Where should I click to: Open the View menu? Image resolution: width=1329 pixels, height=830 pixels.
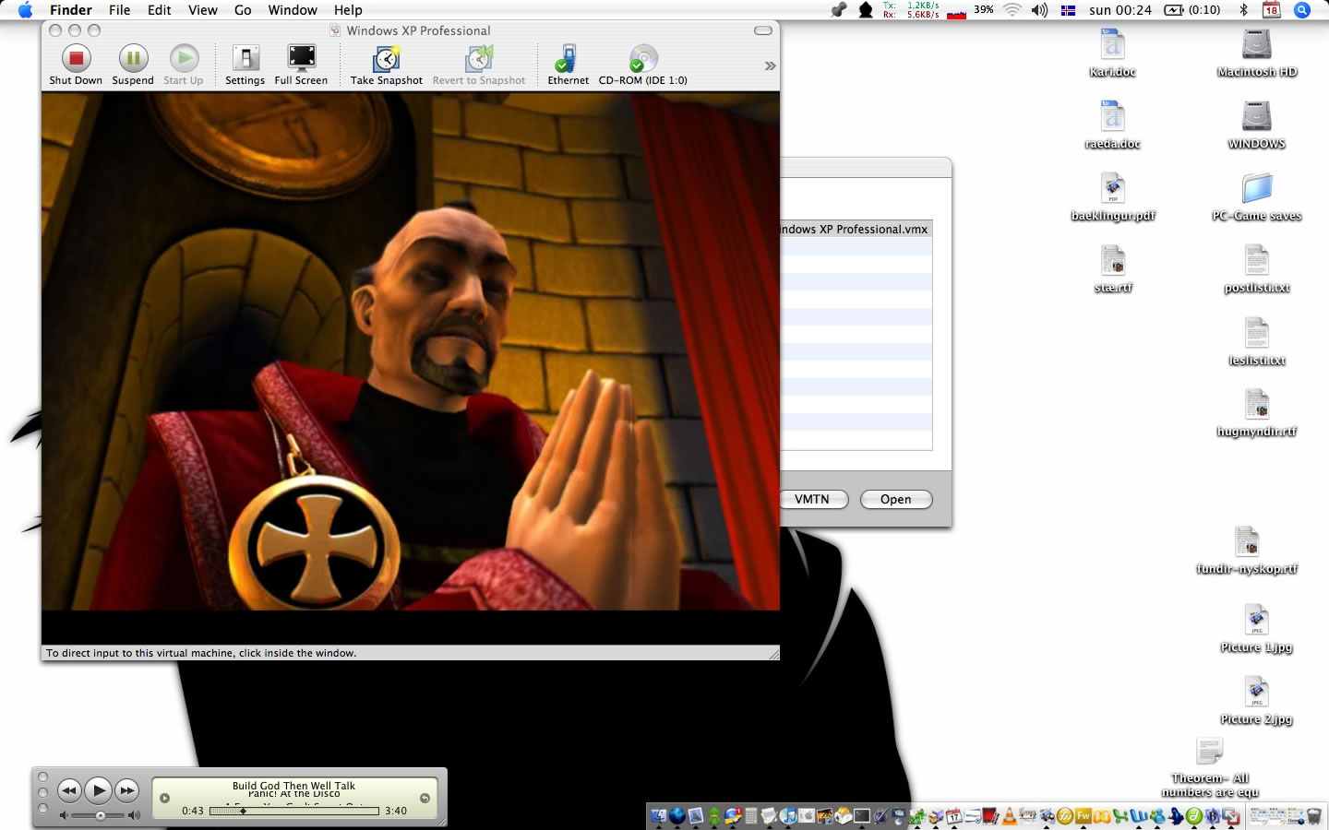point(203,10)
